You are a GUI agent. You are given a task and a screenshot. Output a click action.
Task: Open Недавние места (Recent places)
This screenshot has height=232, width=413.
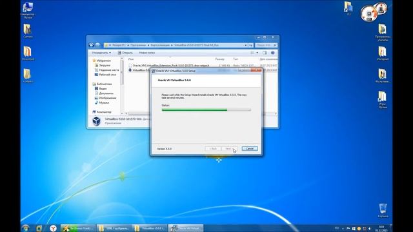click(106, 70)
